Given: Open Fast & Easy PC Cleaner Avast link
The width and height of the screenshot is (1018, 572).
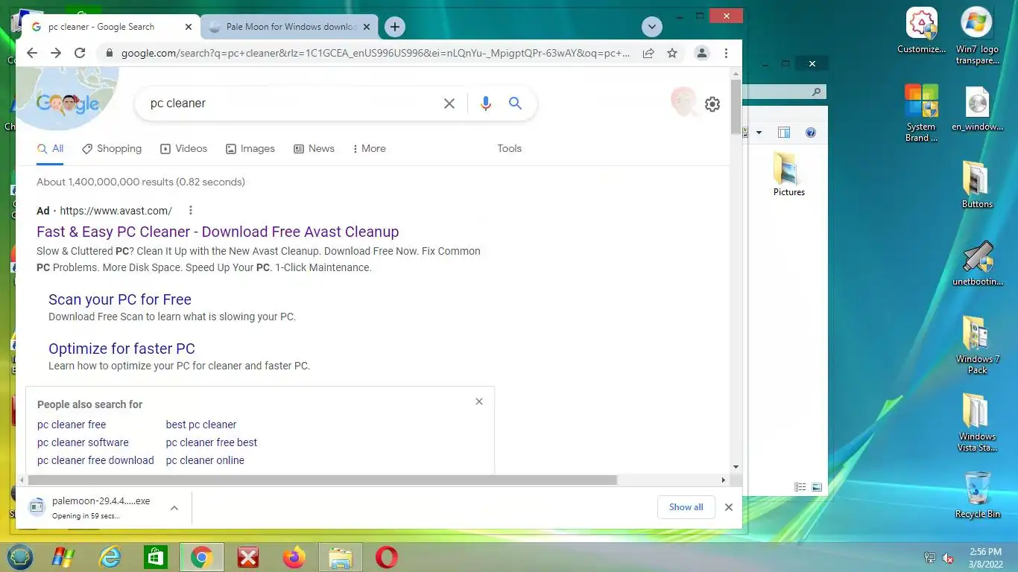Looking at the screenshot, I should 218,232.
